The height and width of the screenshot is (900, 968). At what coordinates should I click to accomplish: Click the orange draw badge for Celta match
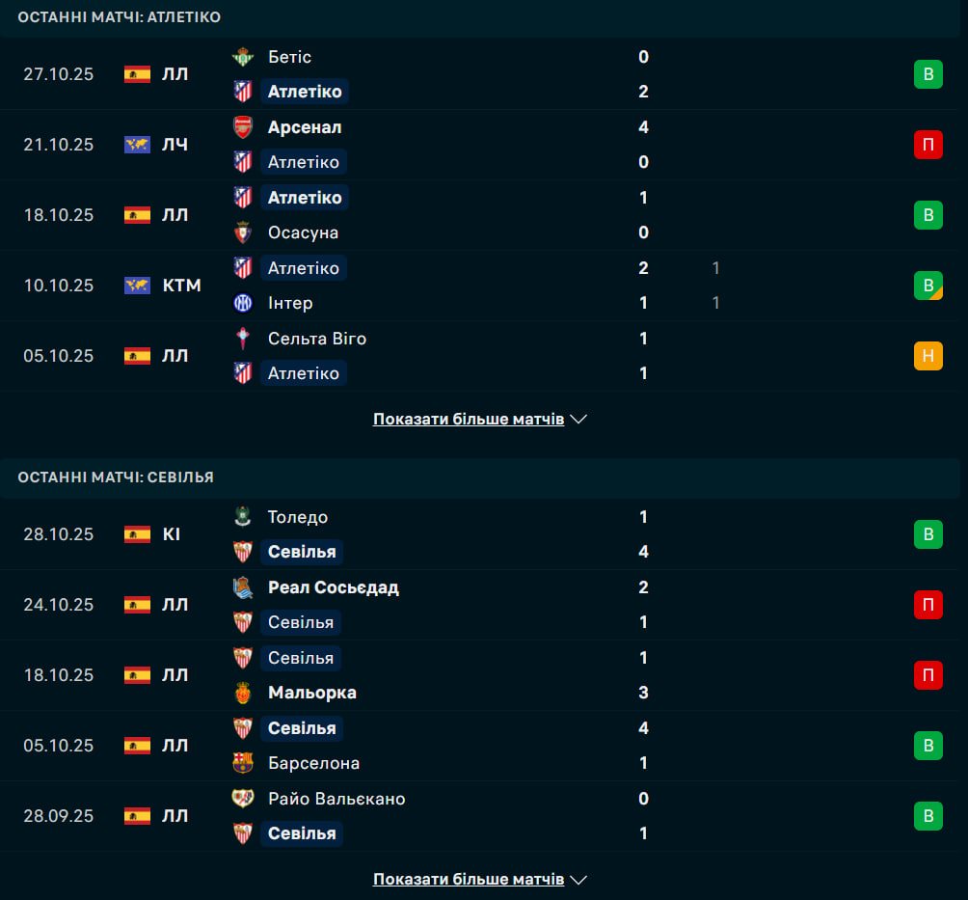pos(928,356)
